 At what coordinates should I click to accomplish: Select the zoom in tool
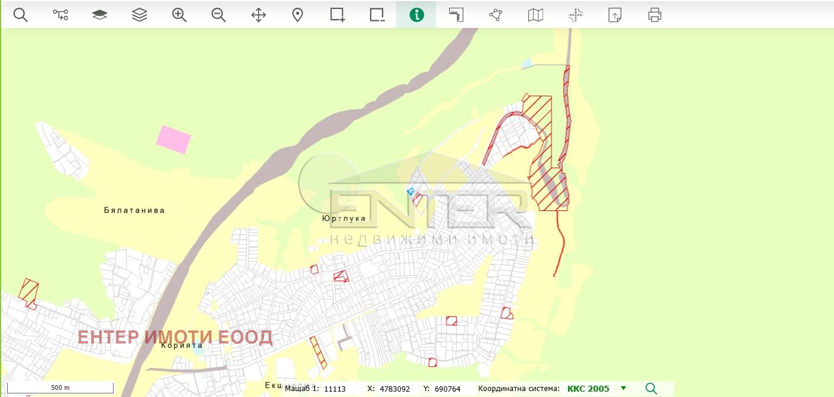click(x=179, y=15)
